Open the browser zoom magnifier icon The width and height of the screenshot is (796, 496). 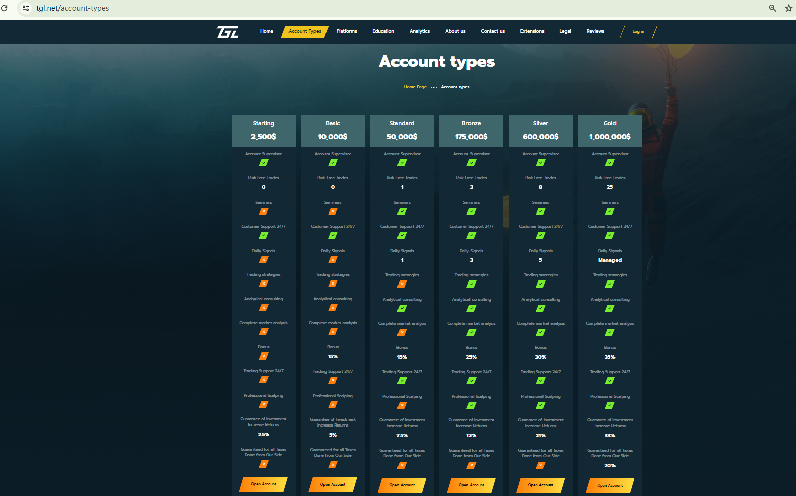click(772, 8)
